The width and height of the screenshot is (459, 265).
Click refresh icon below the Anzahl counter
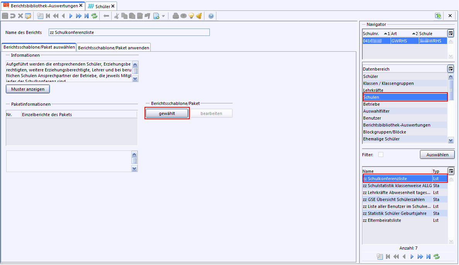coord(437,257)
